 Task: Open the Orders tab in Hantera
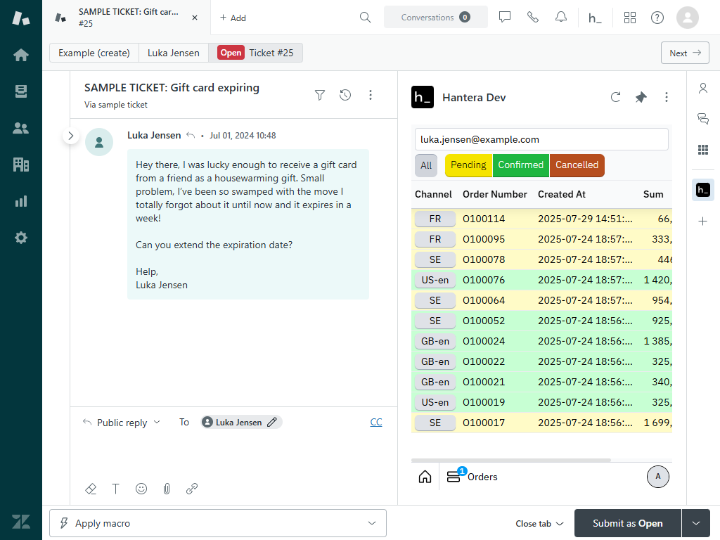coord(472,477)
